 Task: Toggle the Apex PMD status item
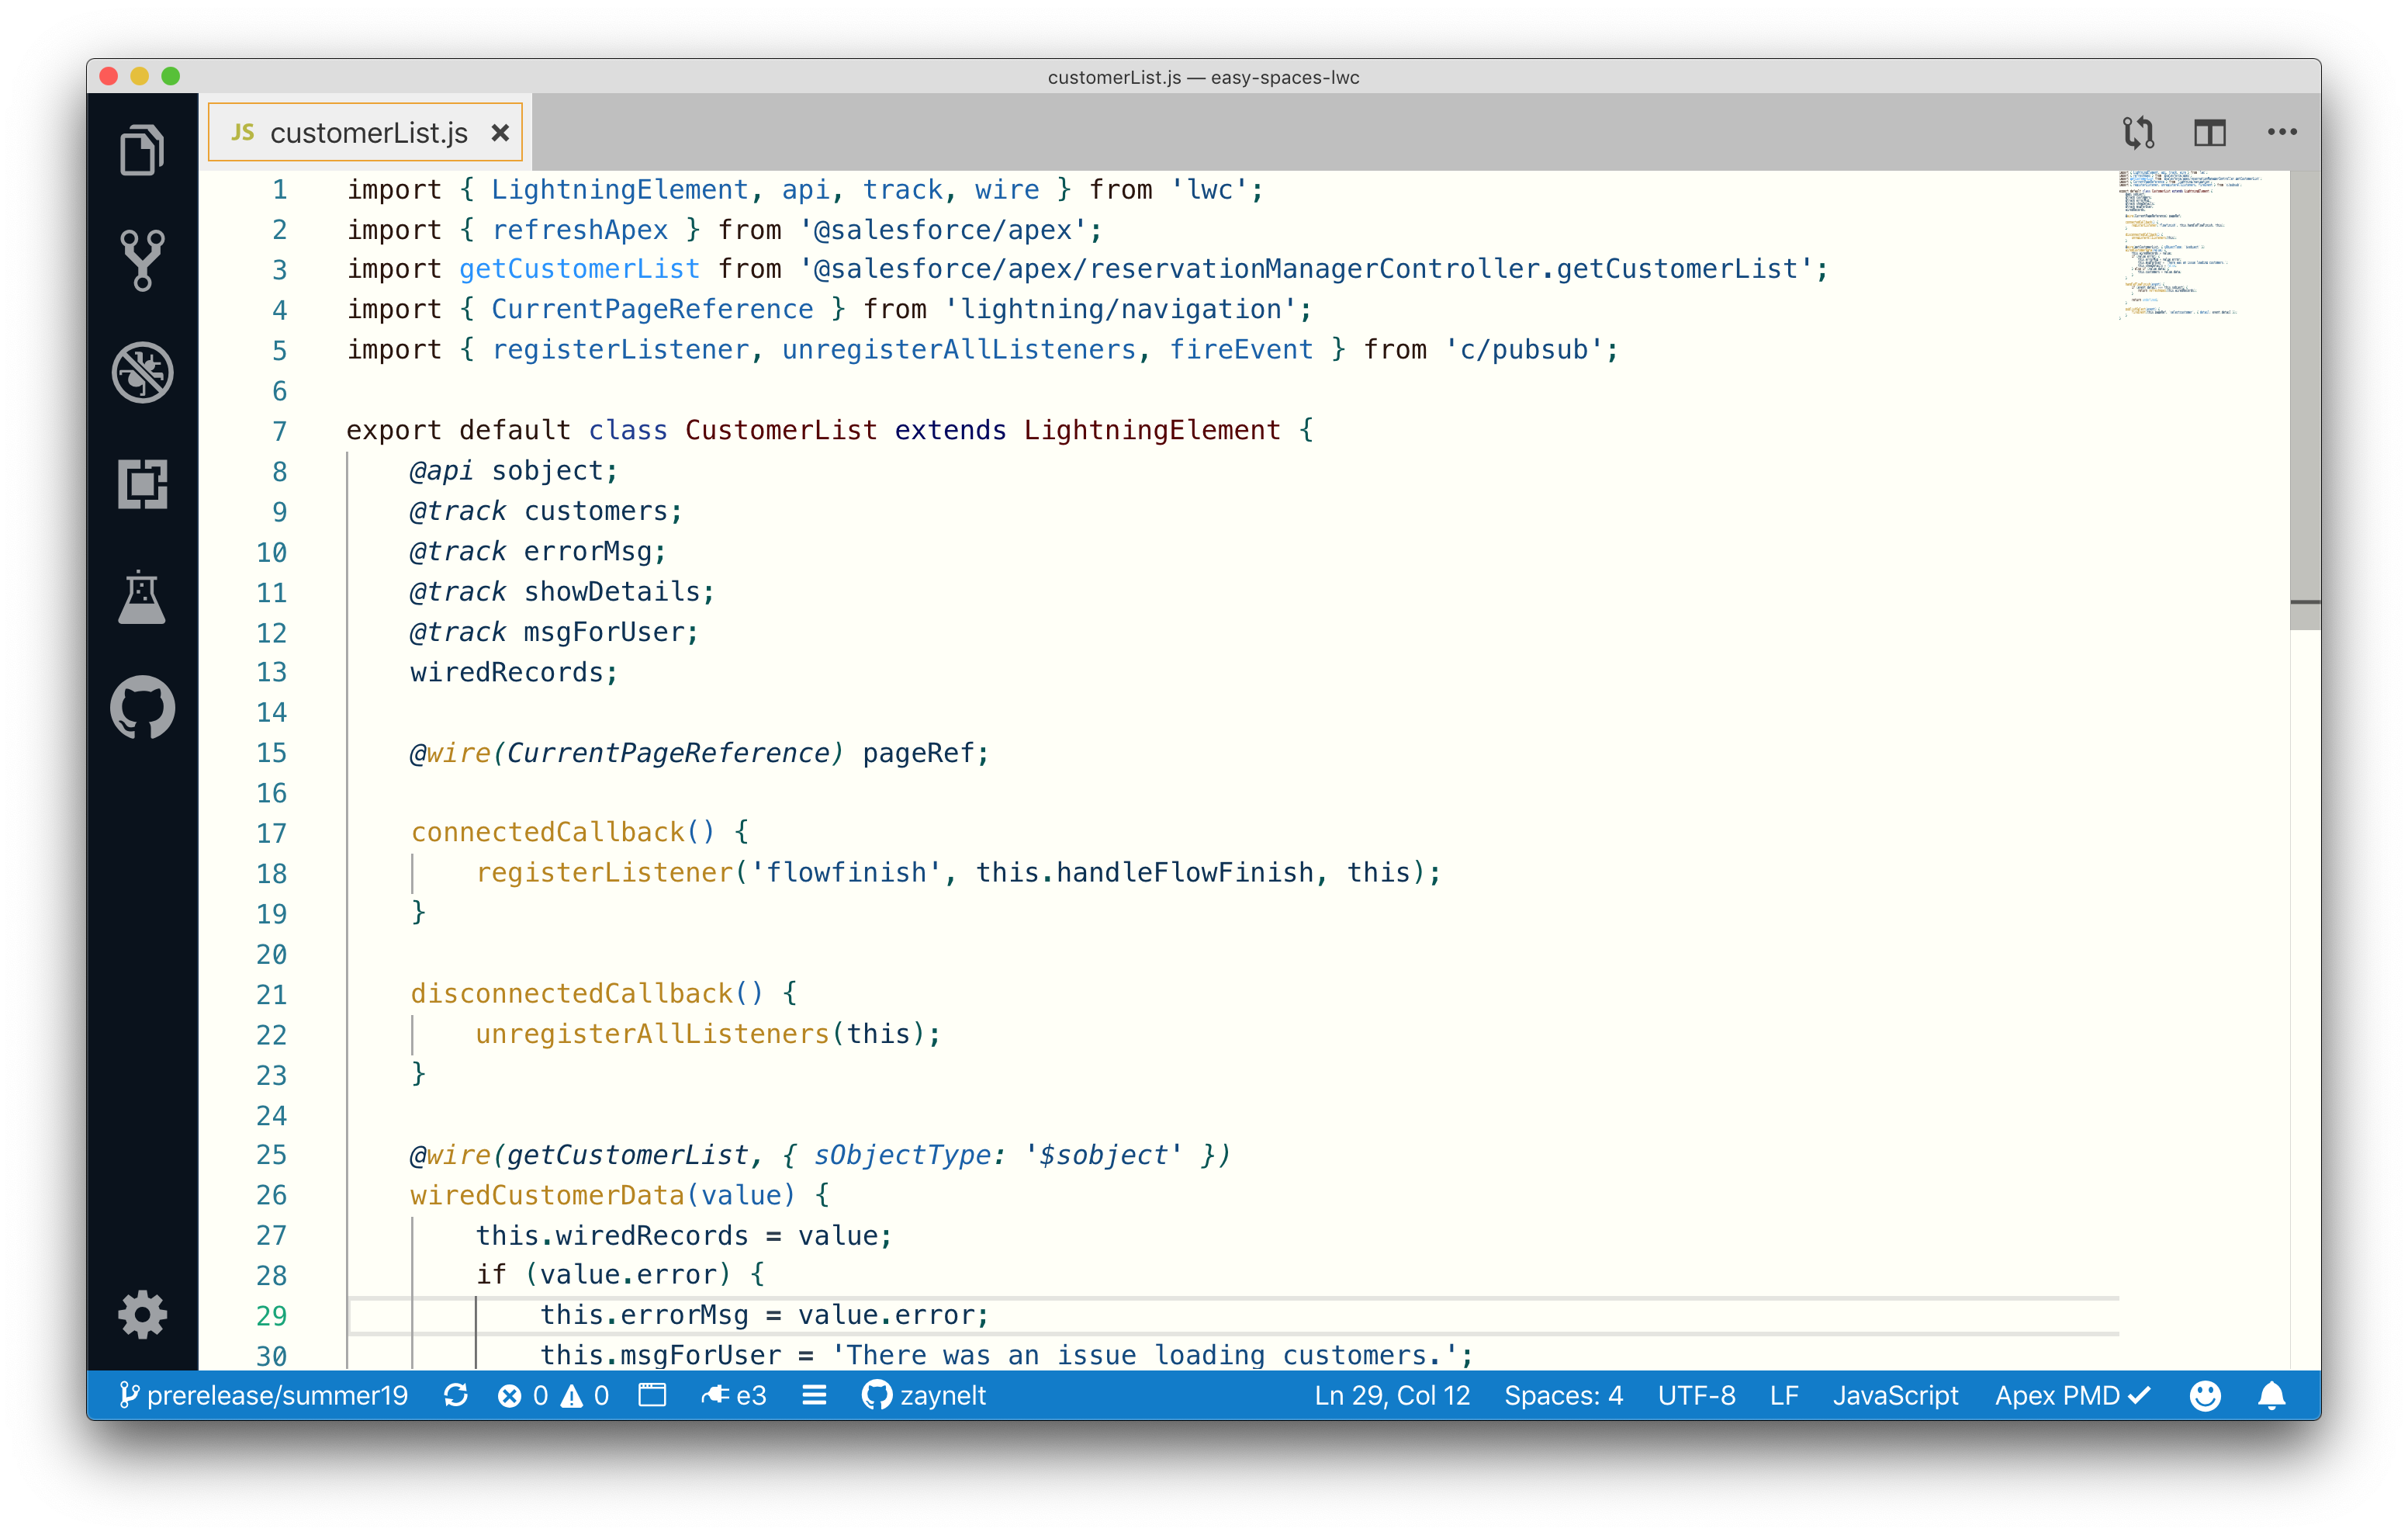pyautogui.click(x=2071, y=1395)
